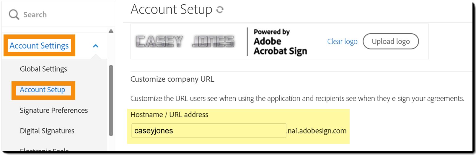
Task: Click the Account Setup page heading
Action: pos(171,9)
